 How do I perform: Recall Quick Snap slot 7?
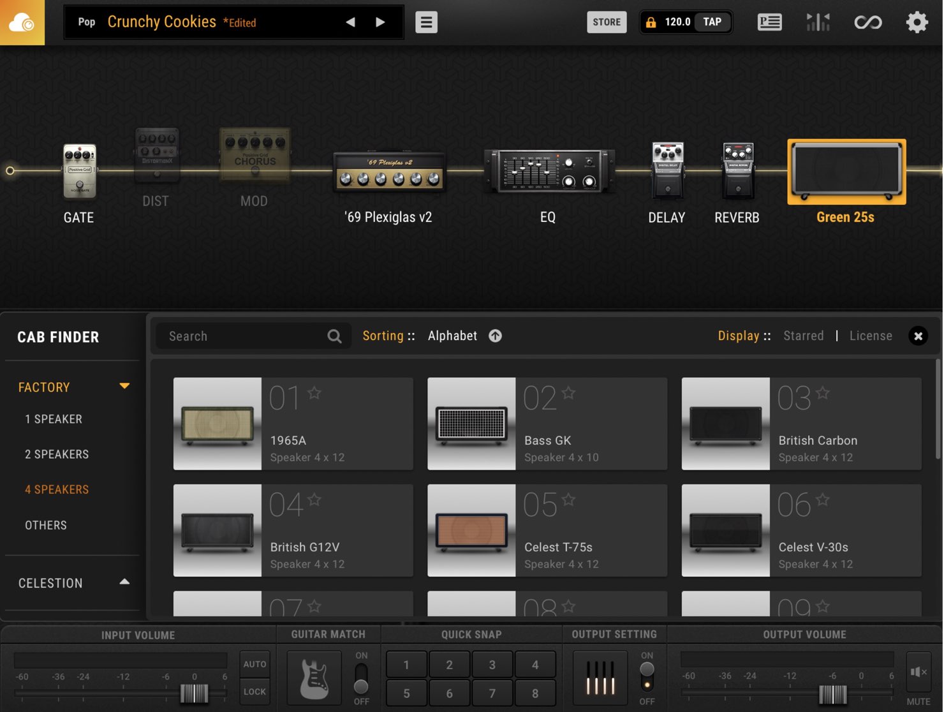[492, 693]
